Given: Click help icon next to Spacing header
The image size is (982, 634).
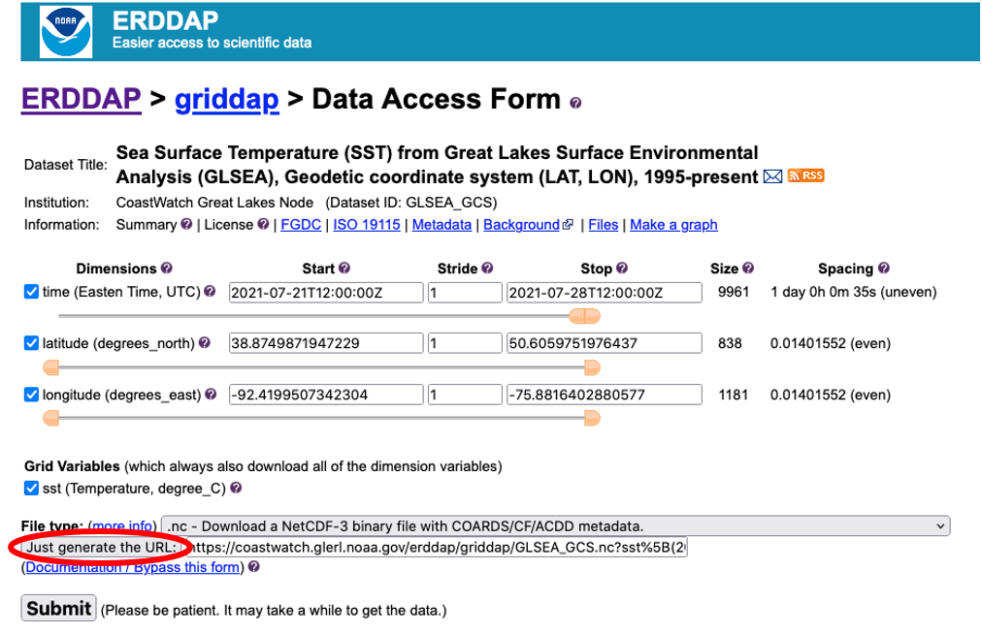Looking at the screenshot, I should coord(884,269).
